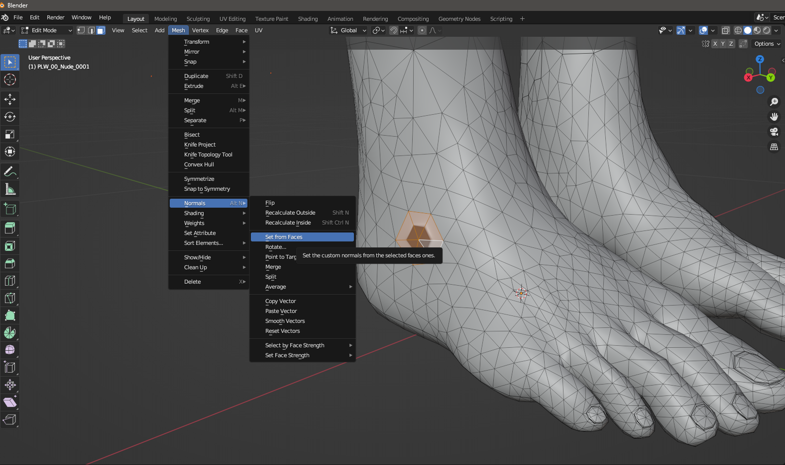This screenshot has width=785, height=465.
Task: Open the Vertex menu in header
Action: (200, 30)
